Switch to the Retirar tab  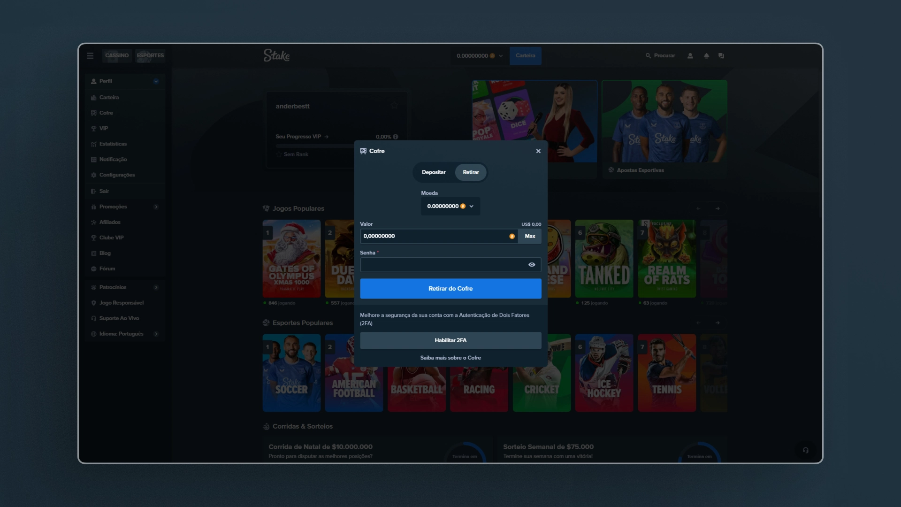point(471,172)
